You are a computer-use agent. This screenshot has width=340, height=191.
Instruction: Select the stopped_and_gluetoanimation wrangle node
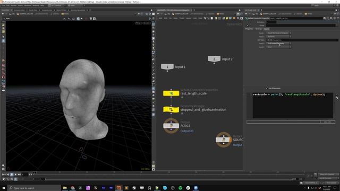[x=171, y=110]
